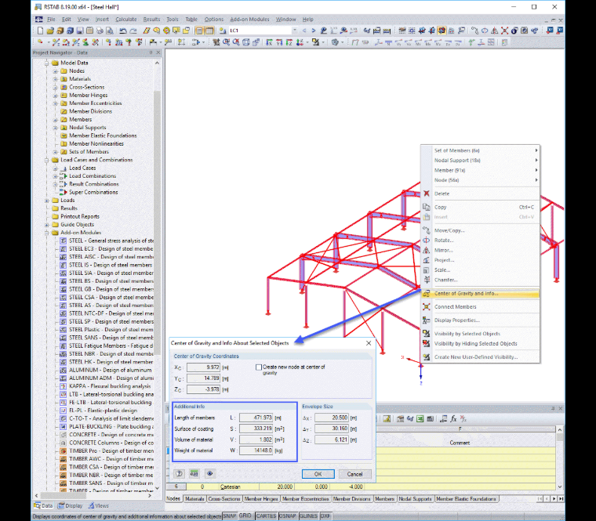
Task: Click the target icon in top toolbar
Action: click(x=166, y=31)
